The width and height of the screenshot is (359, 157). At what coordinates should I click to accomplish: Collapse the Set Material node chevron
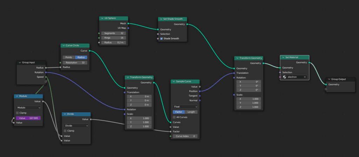283,57
